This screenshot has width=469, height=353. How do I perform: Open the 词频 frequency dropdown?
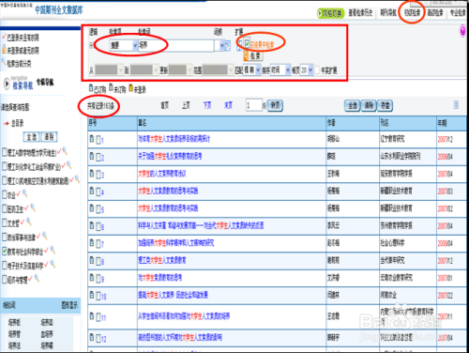click(219, 46)
